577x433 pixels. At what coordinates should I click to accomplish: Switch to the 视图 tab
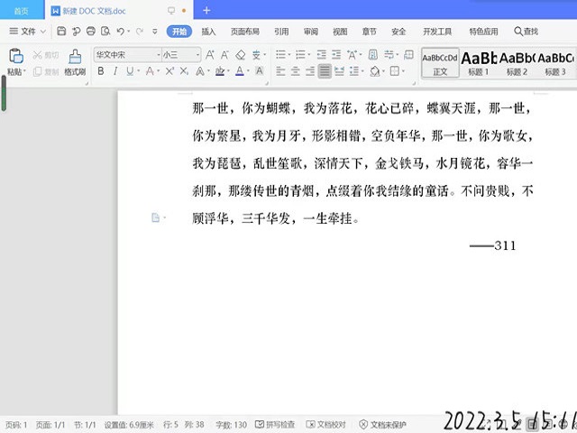point(340,32)
